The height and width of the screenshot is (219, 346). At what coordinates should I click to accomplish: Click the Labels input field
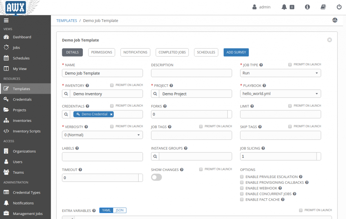pyautogui.click(x=102, y=156)
